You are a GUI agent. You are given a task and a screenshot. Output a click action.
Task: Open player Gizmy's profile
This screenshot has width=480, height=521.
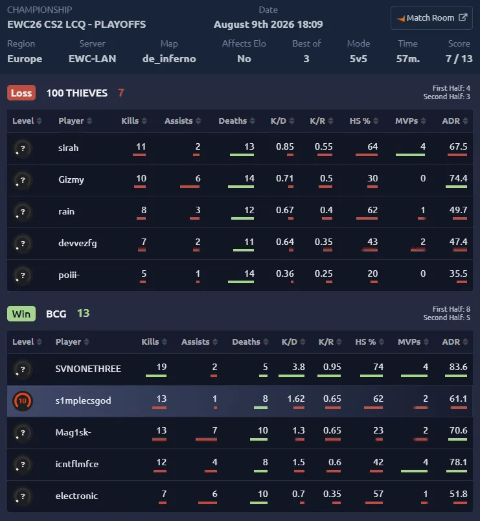pos(71,179)
